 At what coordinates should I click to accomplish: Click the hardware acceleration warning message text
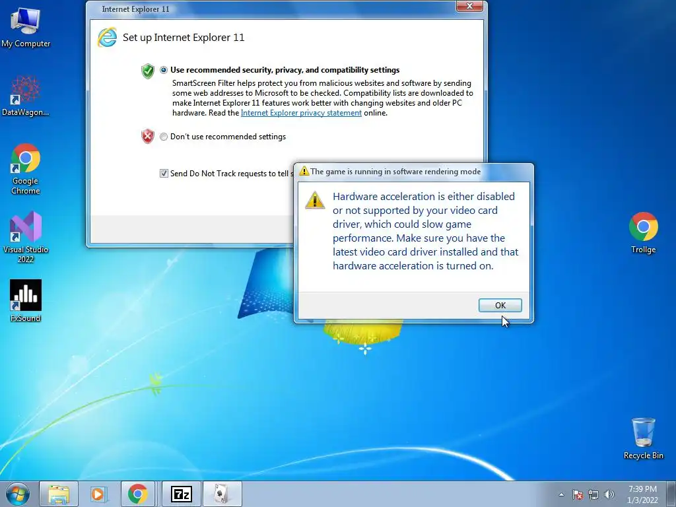[426, 231]
